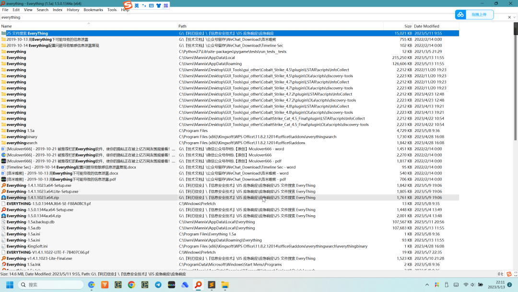Click volume speaker tray icon

tap(473, 285)
